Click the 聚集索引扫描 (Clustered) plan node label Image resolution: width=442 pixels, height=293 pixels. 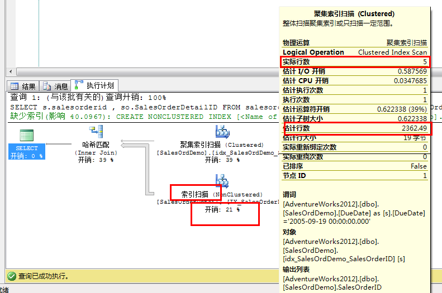coord(222,145)
